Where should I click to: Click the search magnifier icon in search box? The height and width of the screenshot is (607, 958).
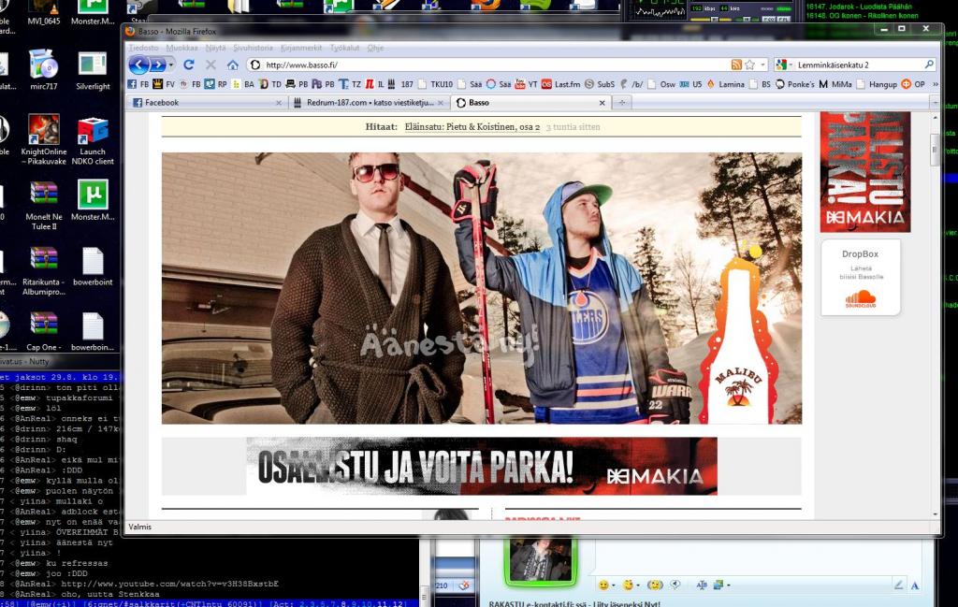(x=929, y=65)
